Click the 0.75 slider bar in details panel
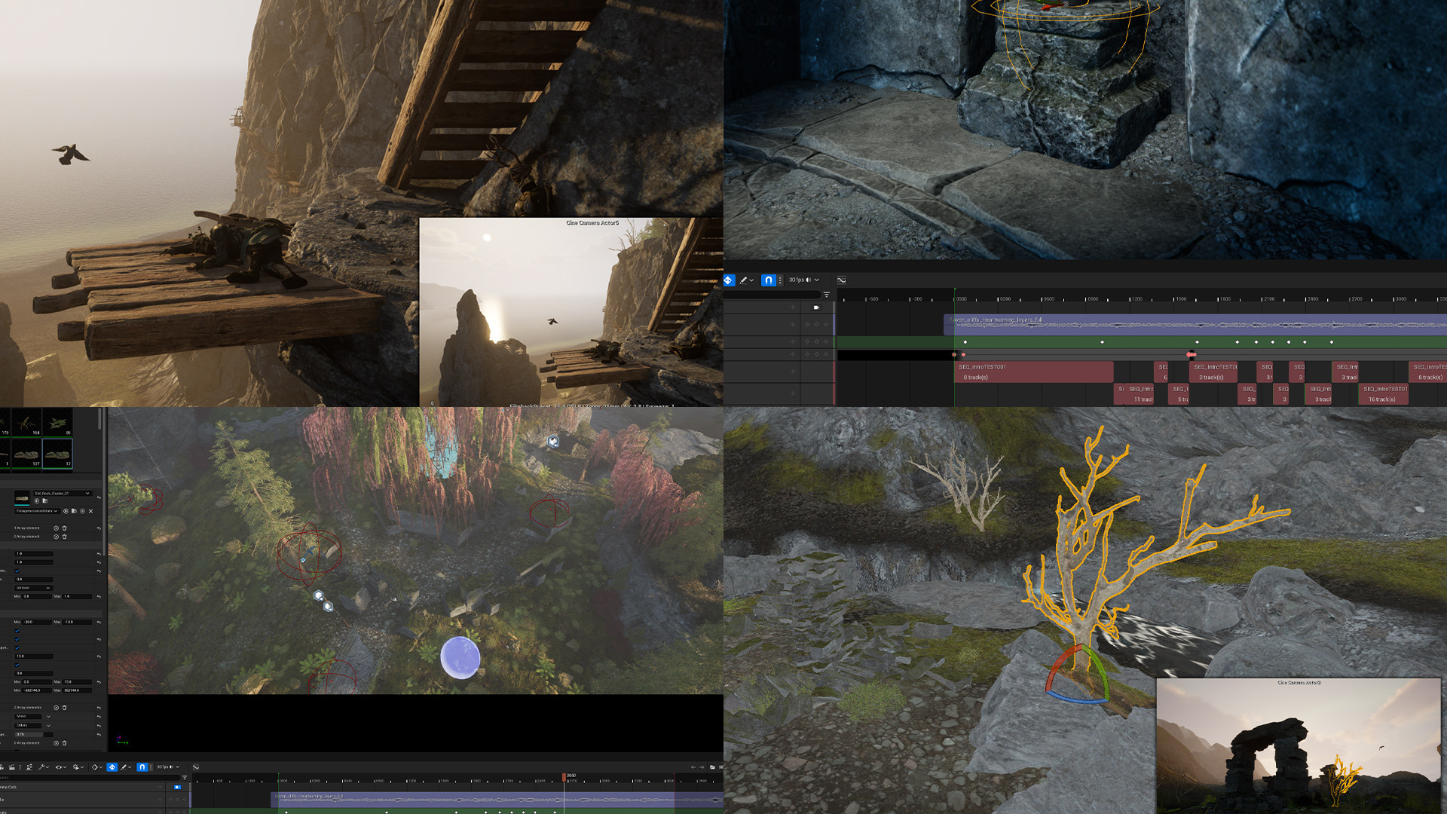Image resolution: width=1447 pixels, height=814 pixels. coord(34,734)
